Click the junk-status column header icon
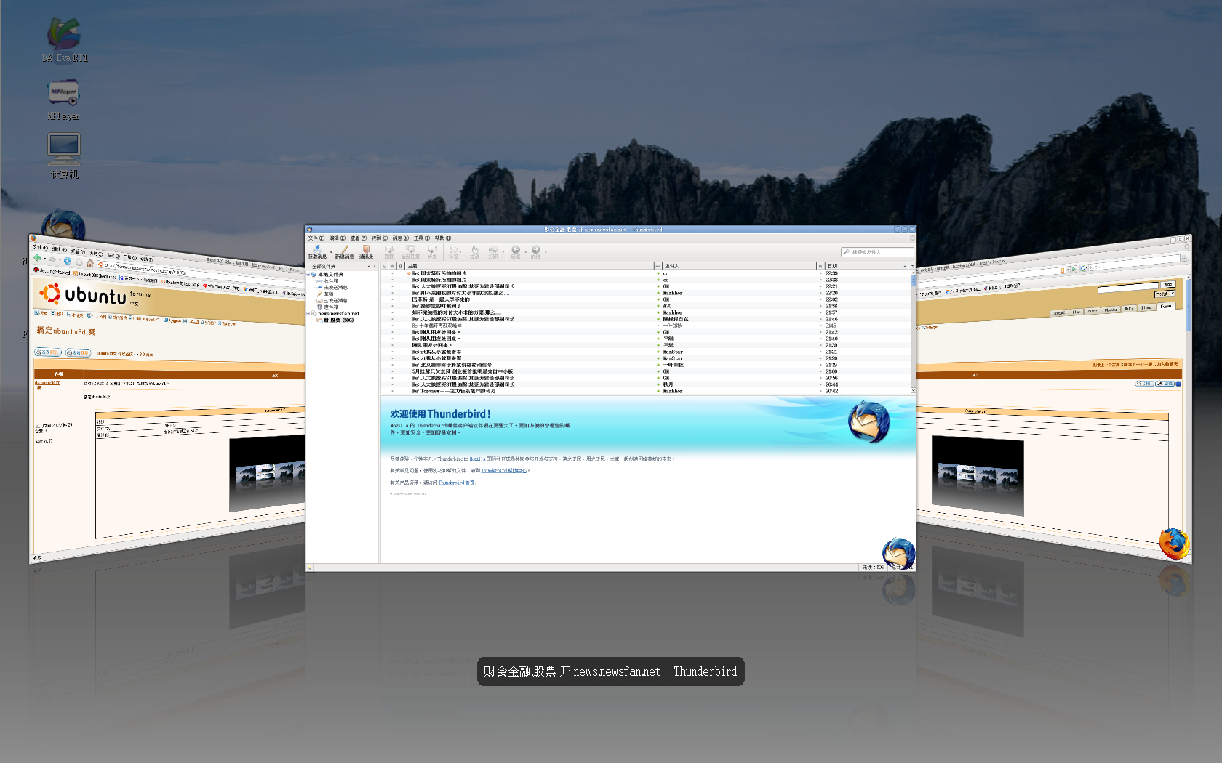Screen dimensions: 1222x763 [820, 266]
